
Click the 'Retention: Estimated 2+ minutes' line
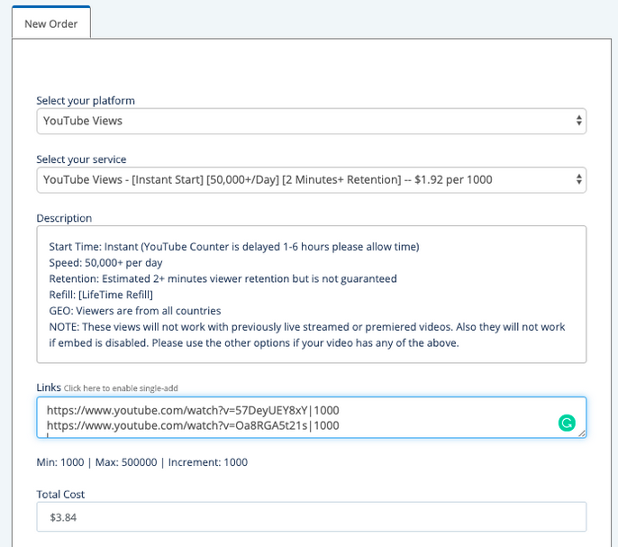(223, 278)
